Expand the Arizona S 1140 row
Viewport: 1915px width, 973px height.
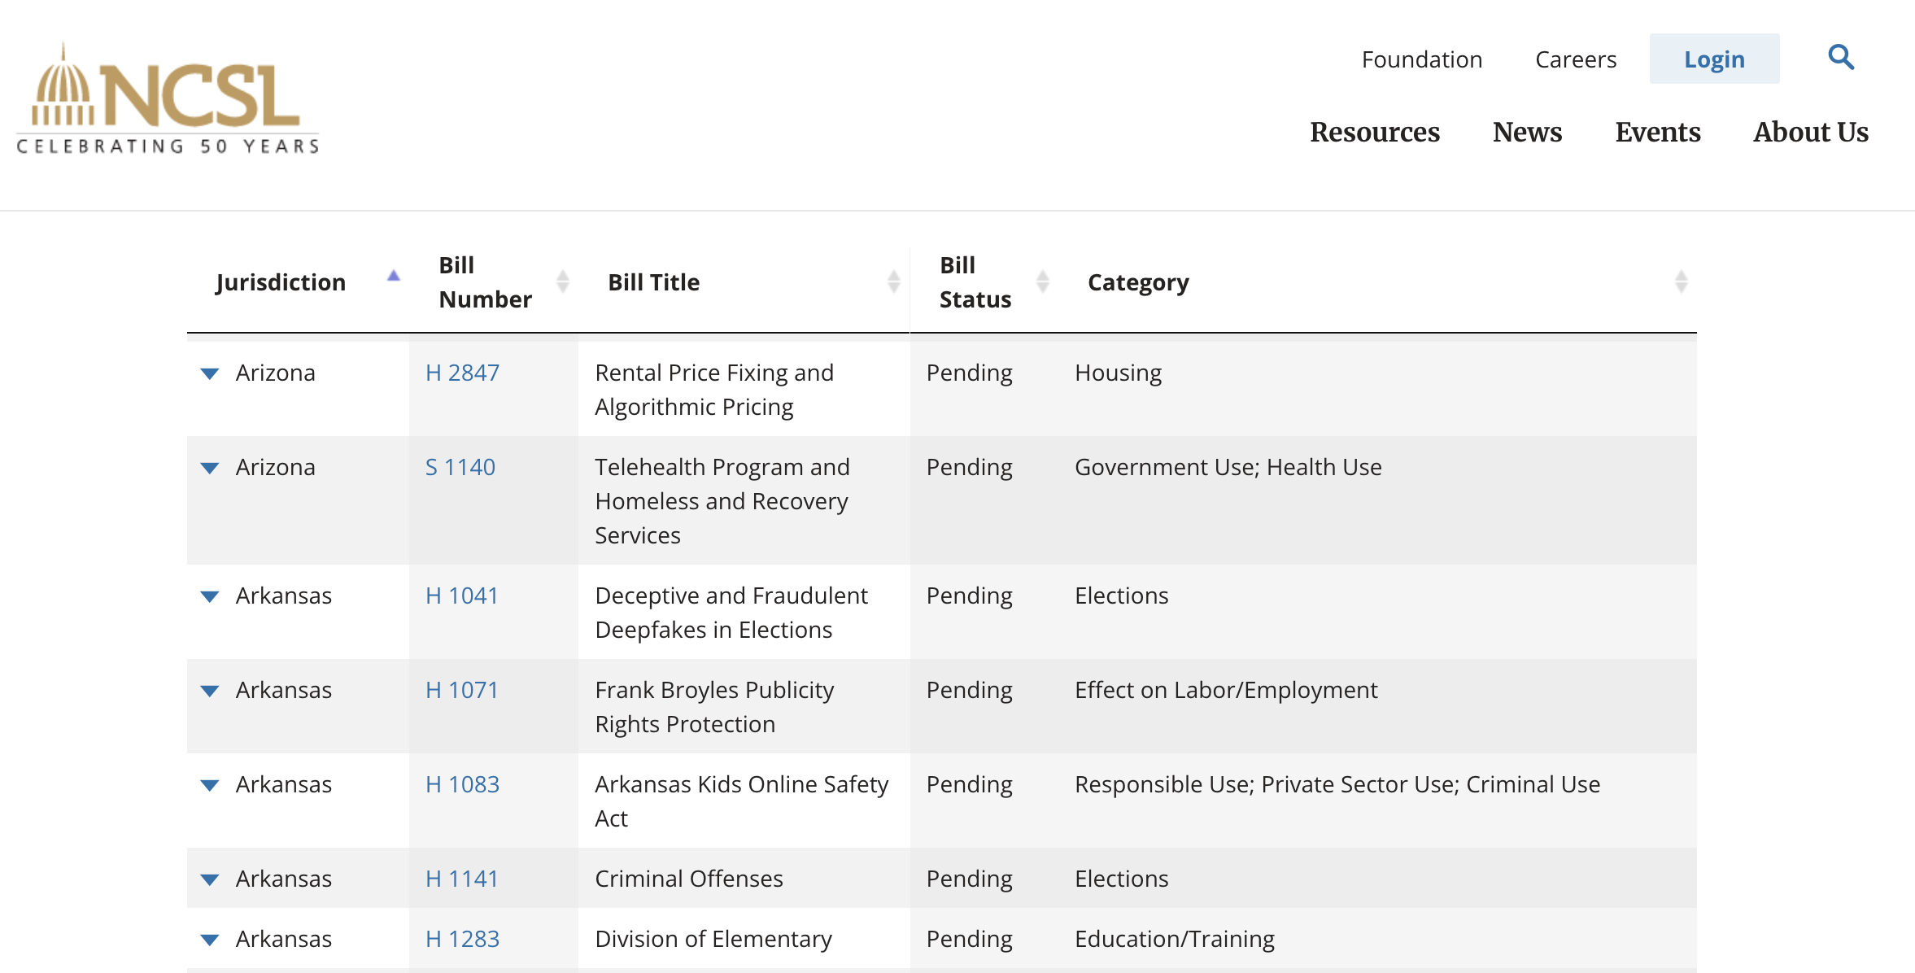click(210, 469)
